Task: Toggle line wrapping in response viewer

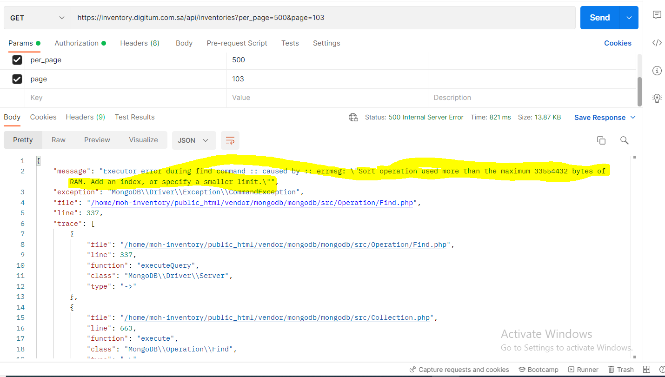Action: [230, 140]
